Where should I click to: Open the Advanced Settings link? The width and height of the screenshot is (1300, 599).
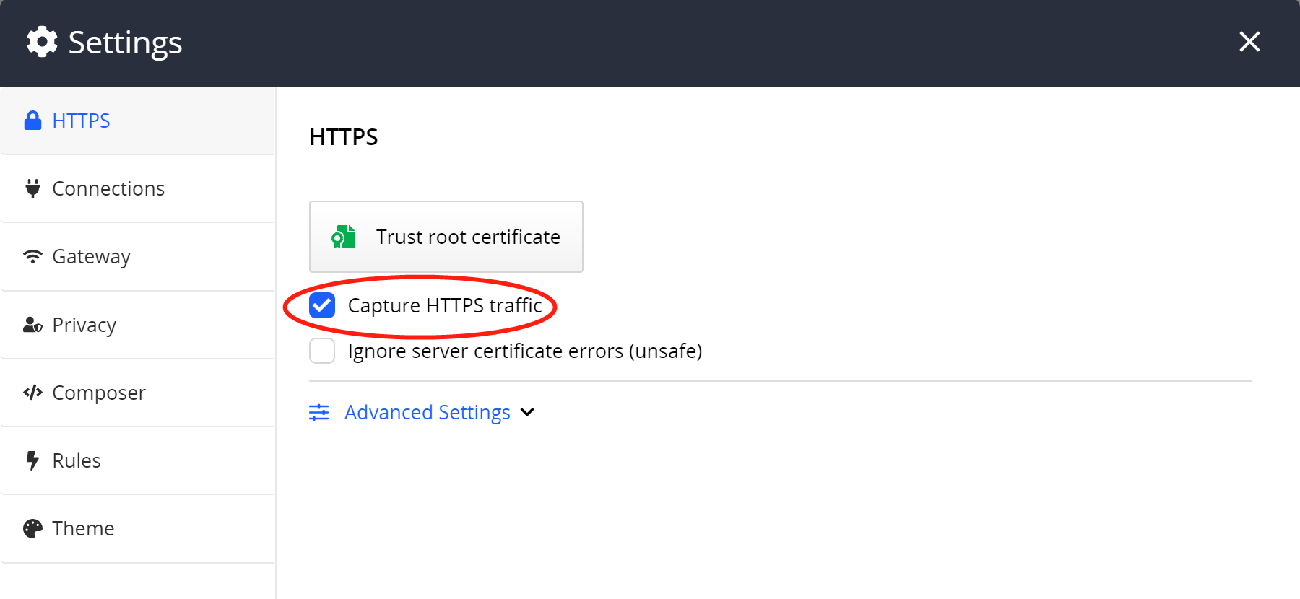click(428, 412)
